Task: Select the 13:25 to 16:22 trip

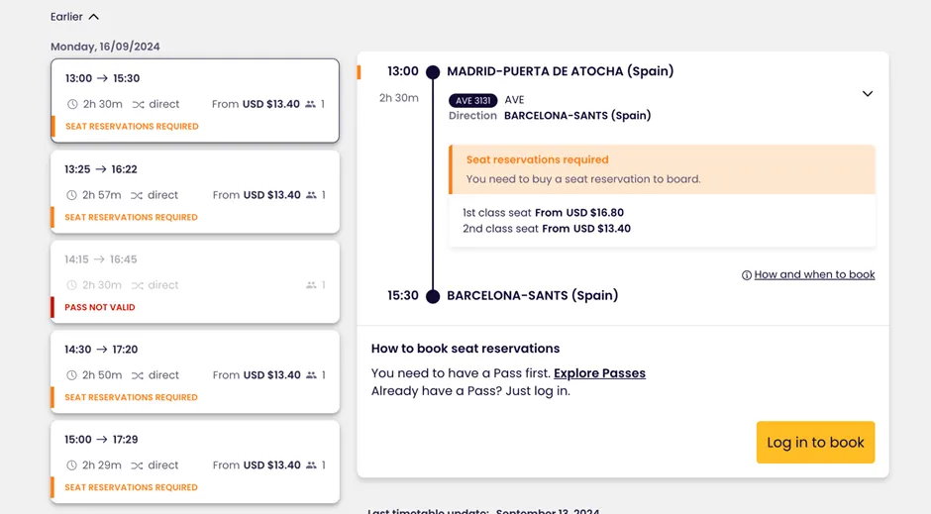Action: click(195, 192)
